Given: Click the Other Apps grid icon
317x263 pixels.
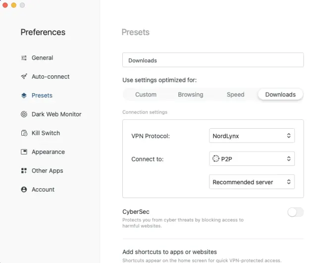Looking at the screenshot, I should coord(24,171).
